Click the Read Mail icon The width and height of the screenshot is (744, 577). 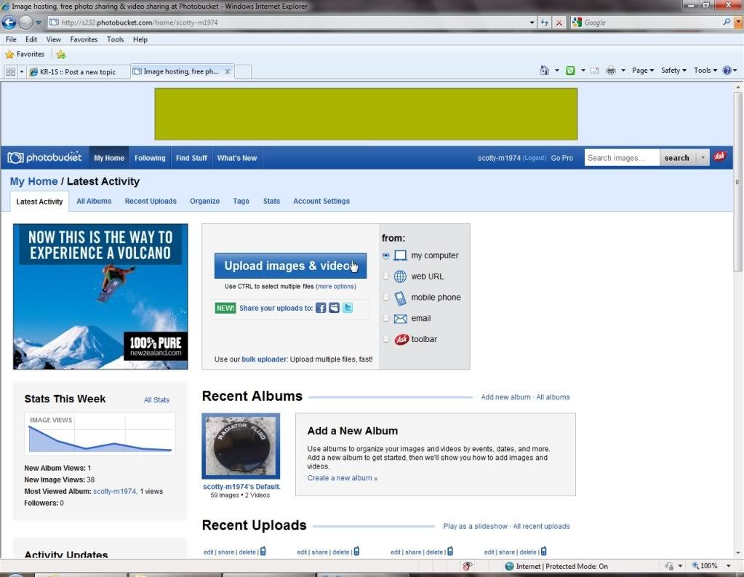click(x=594, y=71)
